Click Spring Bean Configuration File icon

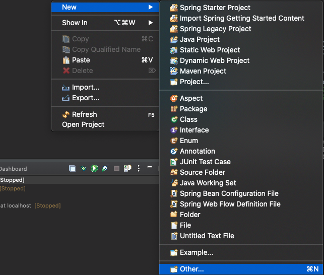[x=174, y=193]
